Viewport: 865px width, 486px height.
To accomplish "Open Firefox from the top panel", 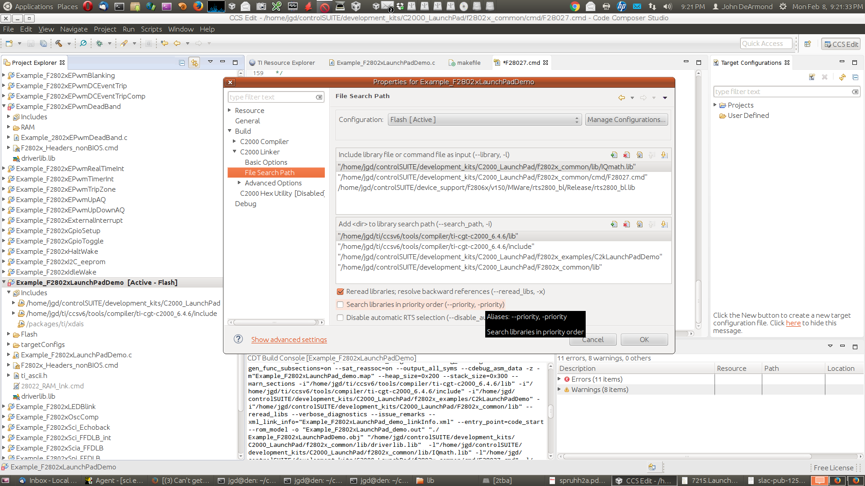I will click(x=198, y=6).
